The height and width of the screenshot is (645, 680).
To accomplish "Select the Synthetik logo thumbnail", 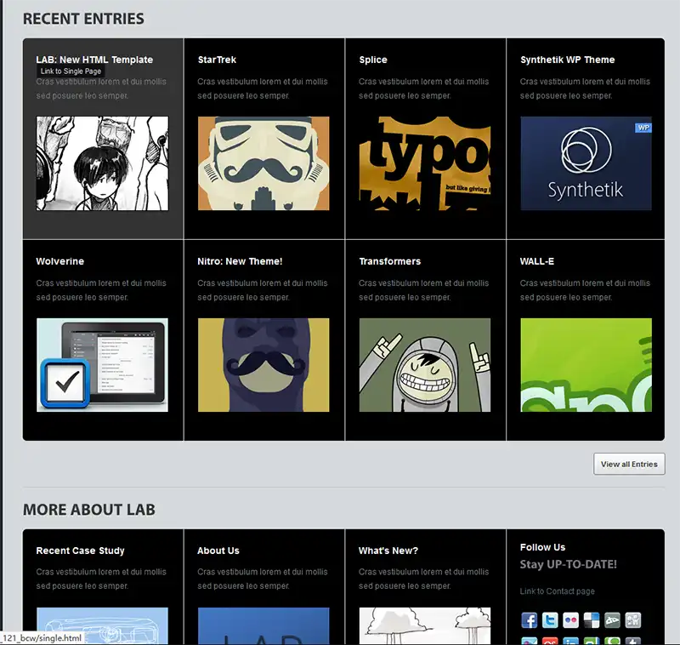I will (586, 163).
